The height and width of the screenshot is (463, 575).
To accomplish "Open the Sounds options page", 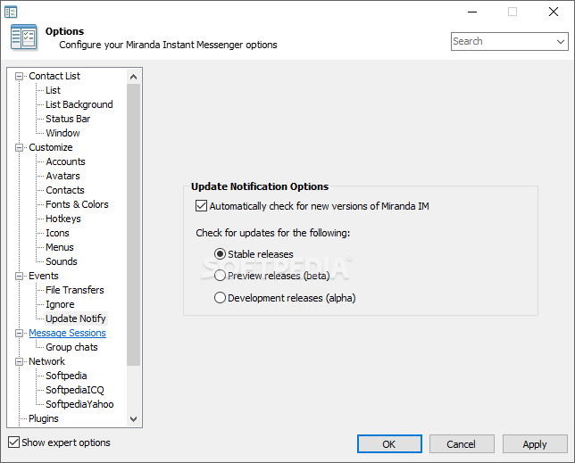I will 62,261.
